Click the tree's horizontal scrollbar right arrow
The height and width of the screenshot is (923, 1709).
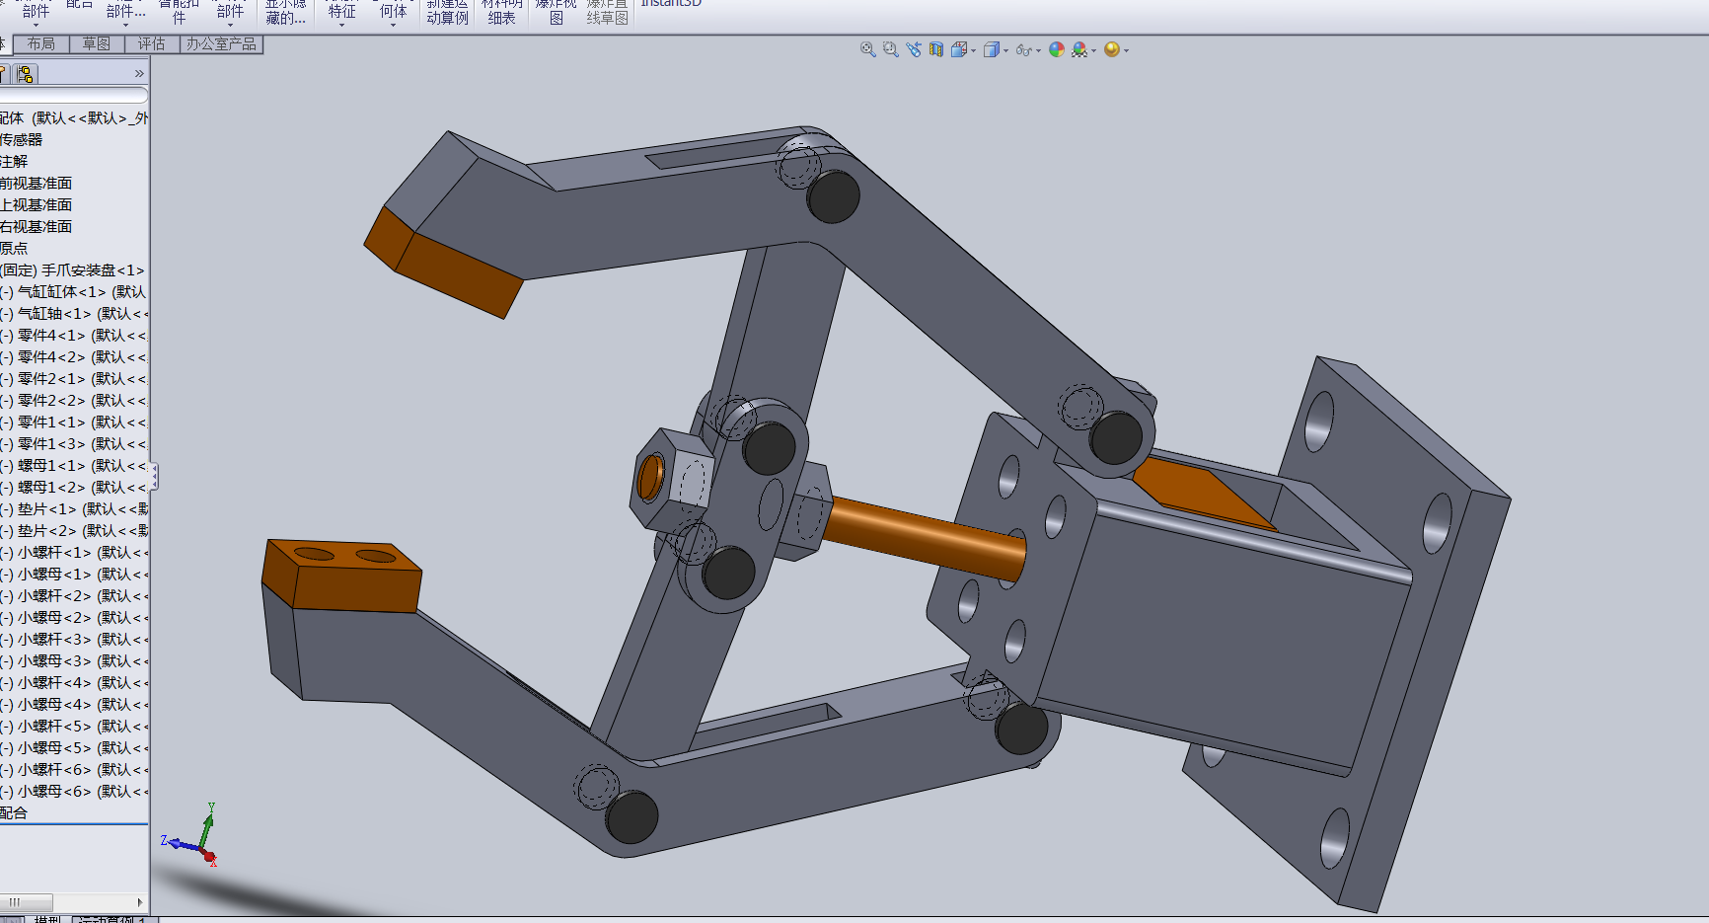coord(140,902)
